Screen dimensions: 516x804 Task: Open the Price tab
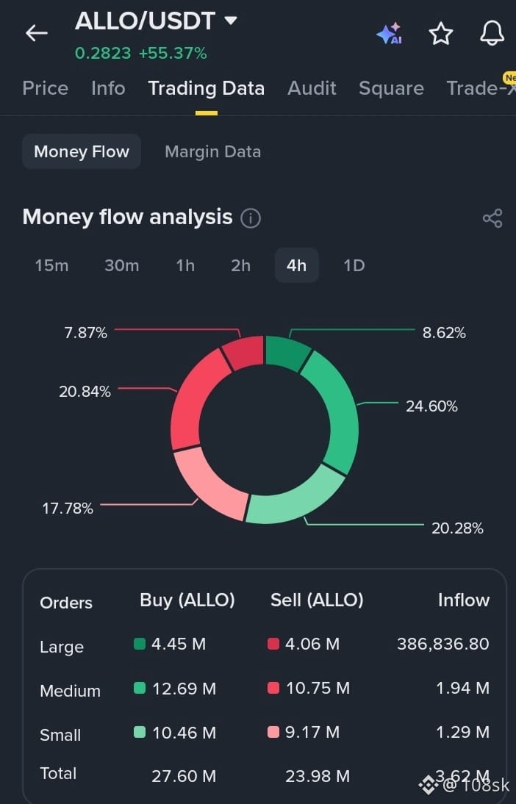[x=45, y=88]
